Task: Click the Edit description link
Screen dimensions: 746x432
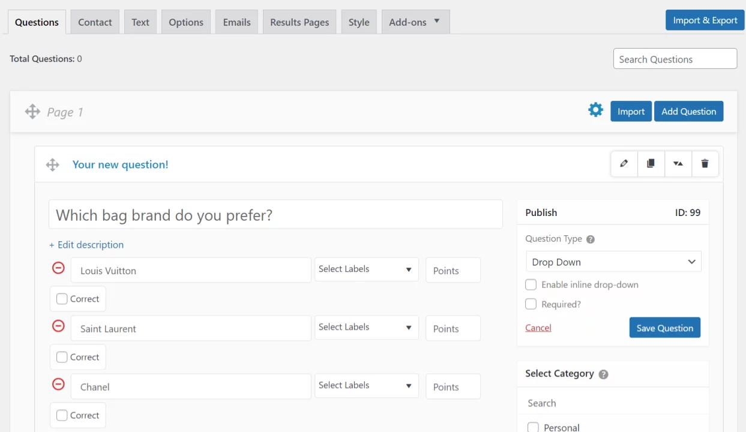Action: (x=86, y=245)
